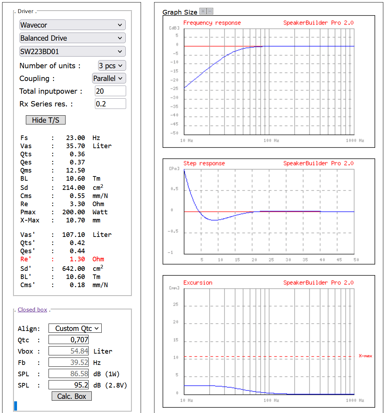Image resolution: width=384 pixels, height=413 pixels.
Task: Click the Qes' value 0.44
Action: [77, 251]
